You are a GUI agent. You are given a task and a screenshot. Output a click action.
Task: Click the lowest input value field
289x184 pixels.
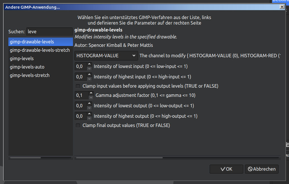click(x=81, y=66)
